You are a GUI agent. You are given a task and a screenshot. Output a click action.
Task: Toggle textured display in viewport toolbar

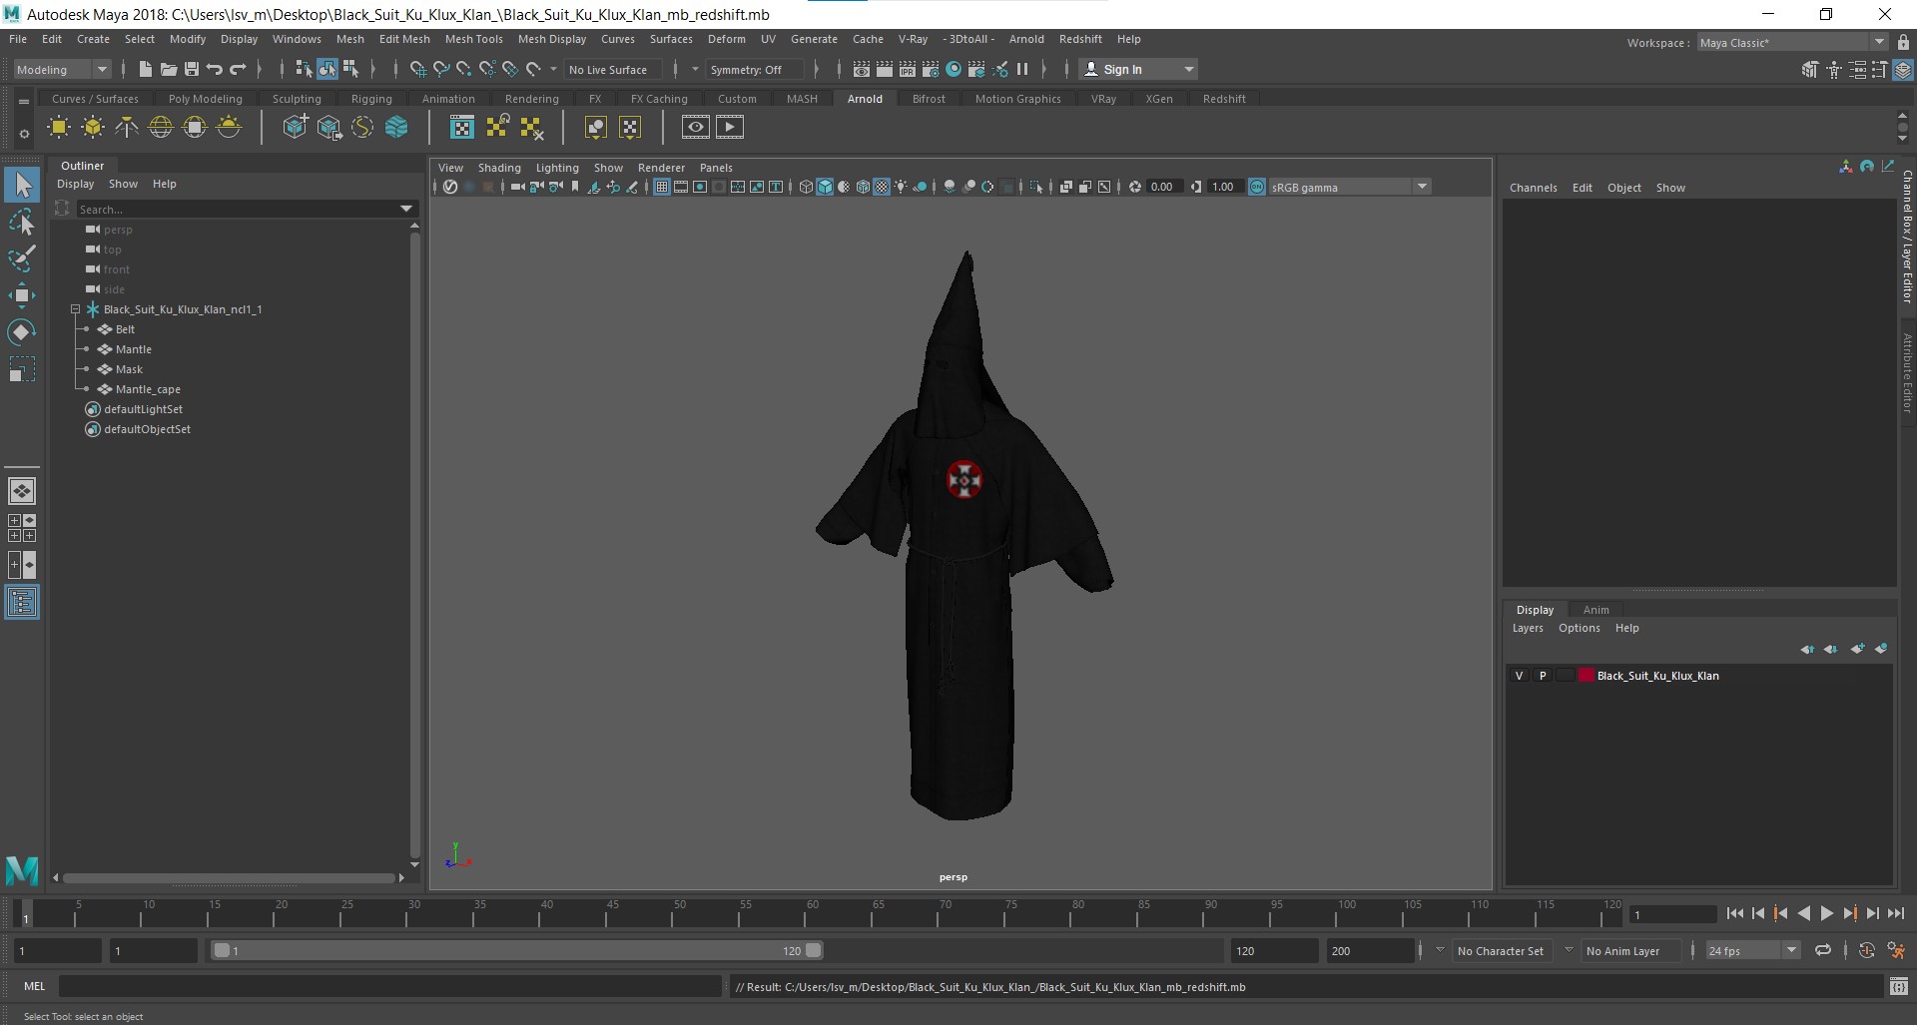(x=882, y=187)
